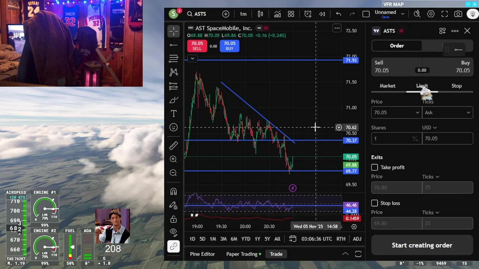Open the USD units dropdown
This screenshot has width=479, height=269.
[429, 128]
